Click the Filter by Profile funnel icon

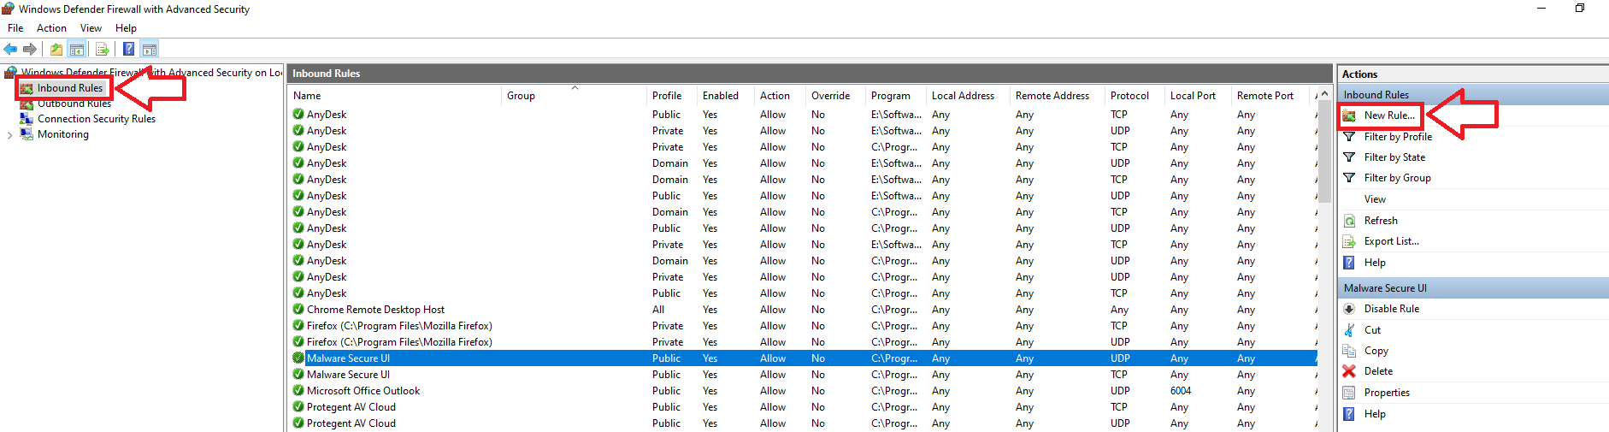pyautogui.click(x=1349, y=137)
